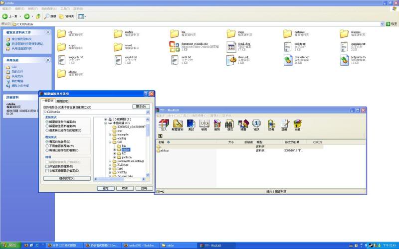Expand the Documents and Settings tree node
The width and height of the screenshot is (399, 249).
tap(110, 161)
